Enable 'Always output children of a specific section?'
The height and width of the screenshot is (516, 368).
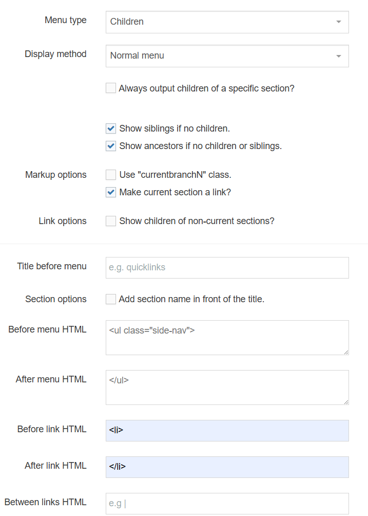[110, 88]
